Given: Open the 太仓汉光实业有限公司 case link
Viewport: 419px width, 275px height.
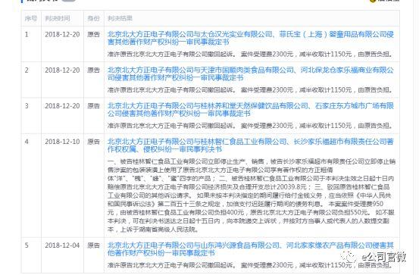Looking at the screenshot, I should (x=250, y=38).
